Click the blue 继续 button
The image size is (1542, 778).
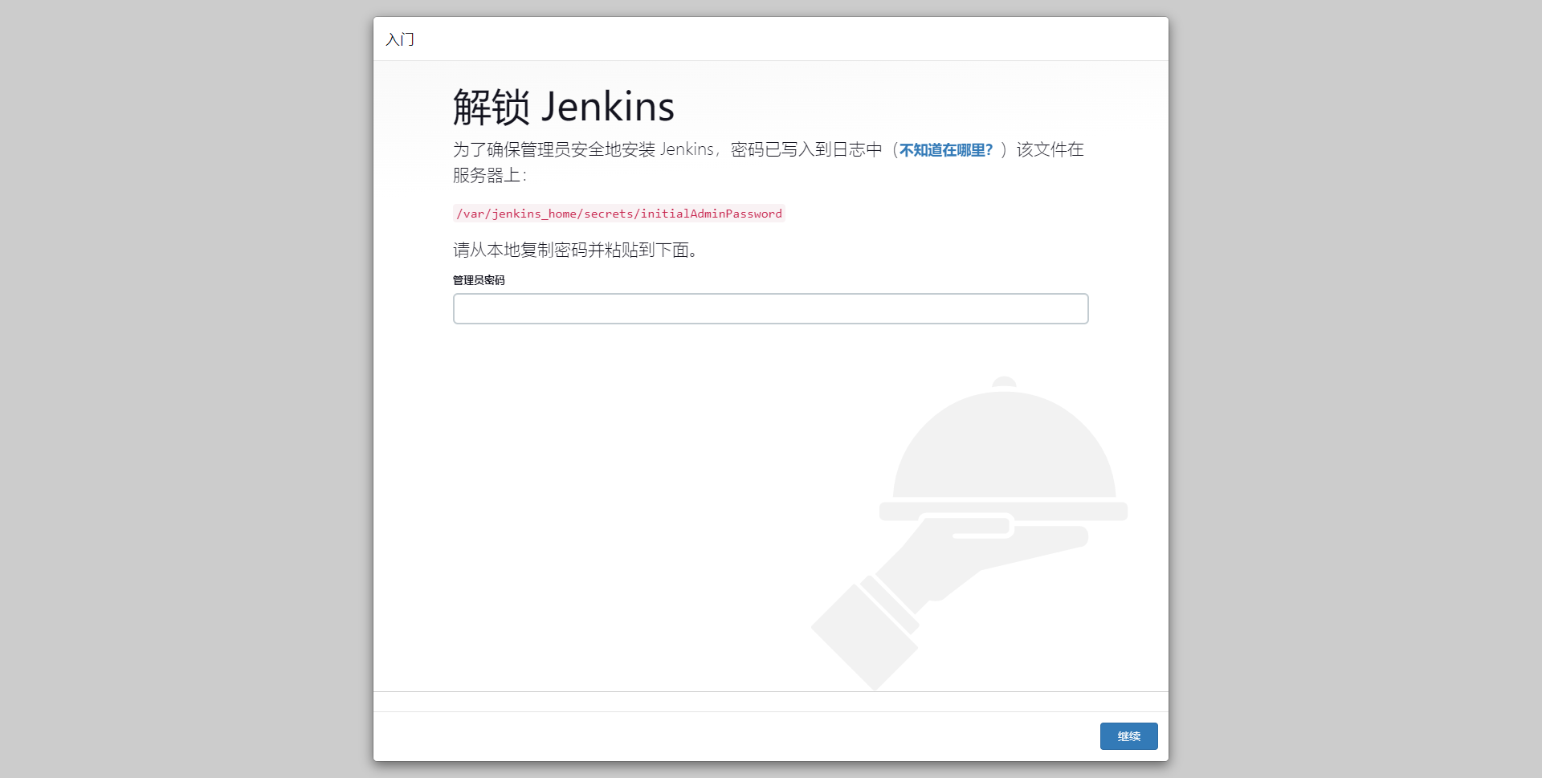(1128, 736)
